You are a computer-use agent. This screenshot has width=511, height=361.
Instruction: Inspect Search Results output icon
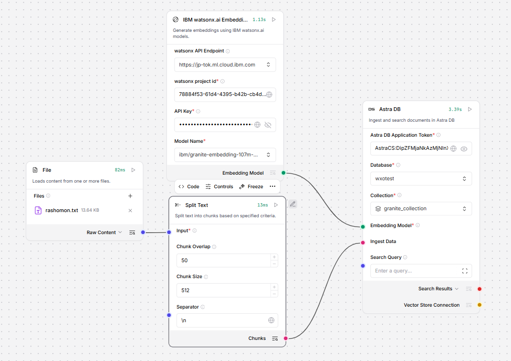[469, 289]
